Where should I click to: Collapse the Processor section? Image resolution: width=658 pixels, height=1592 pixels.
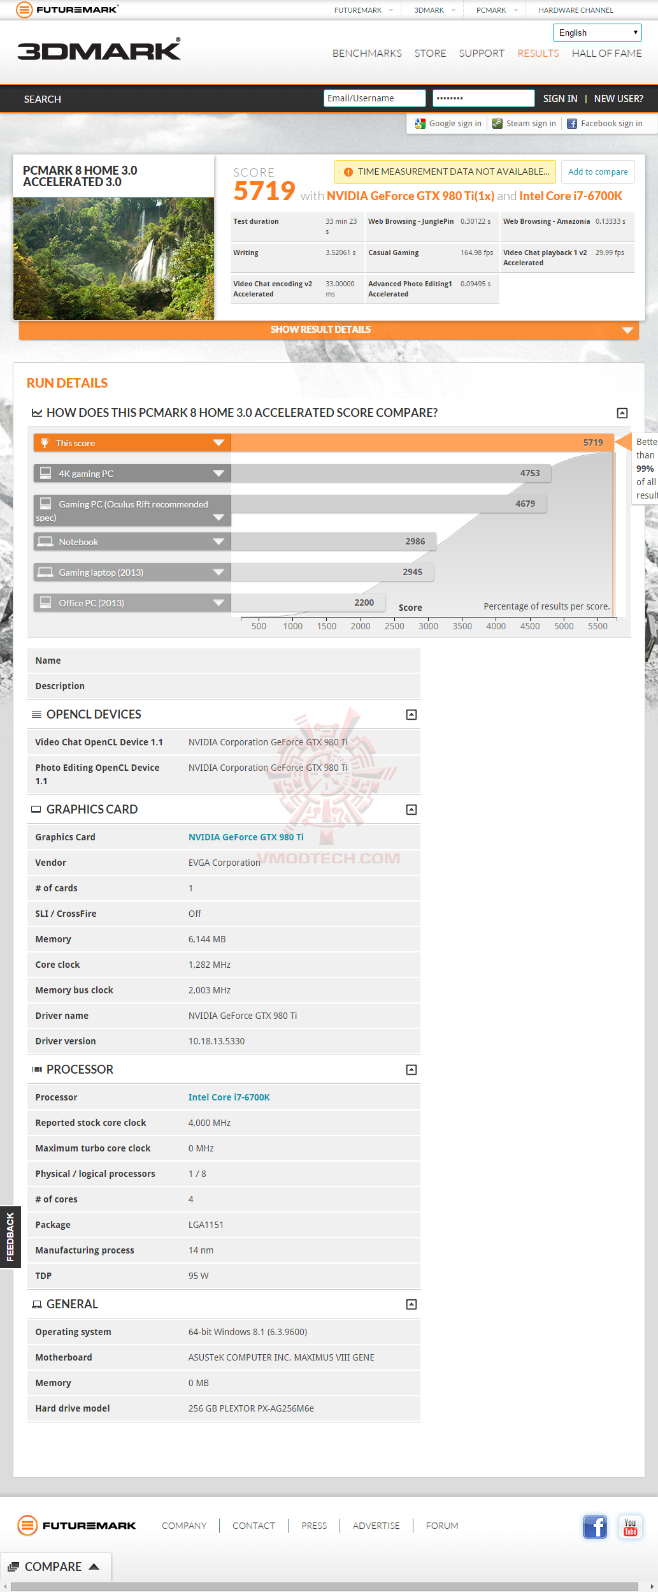pyautogui.click(x=411, y=1070)
